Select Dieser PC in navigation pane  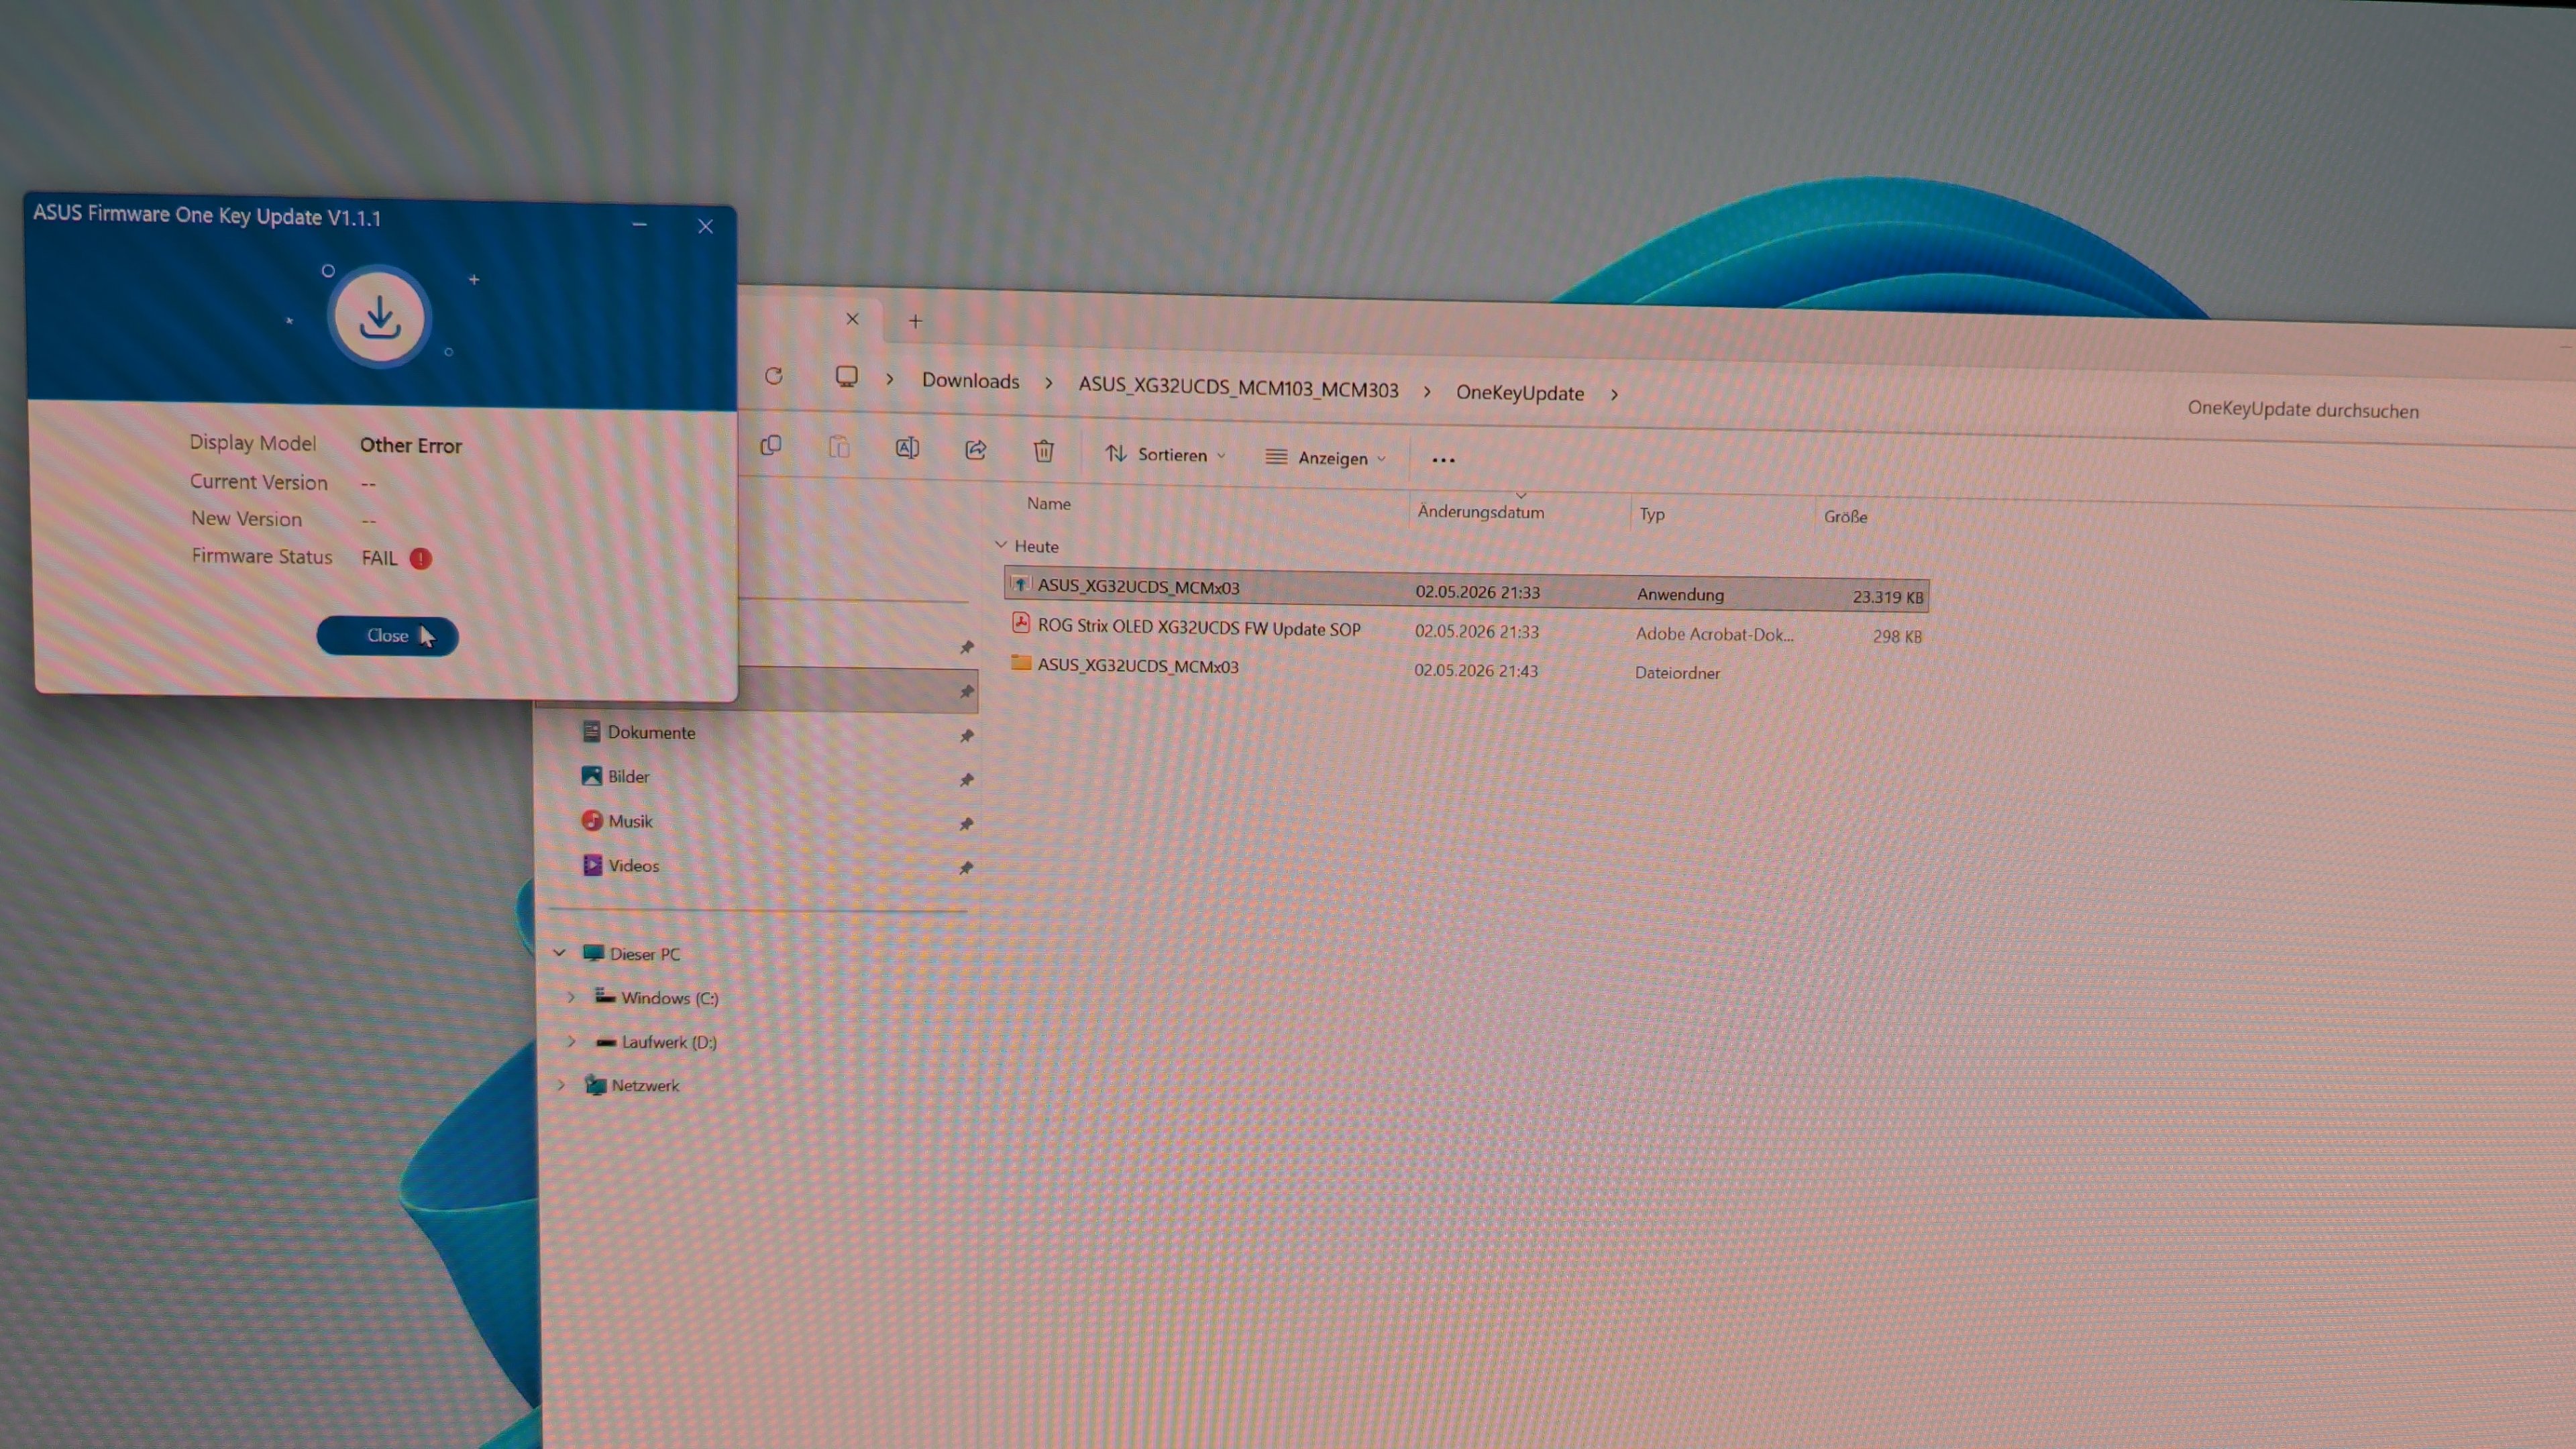pyautogui.click(x=645, y=955)
